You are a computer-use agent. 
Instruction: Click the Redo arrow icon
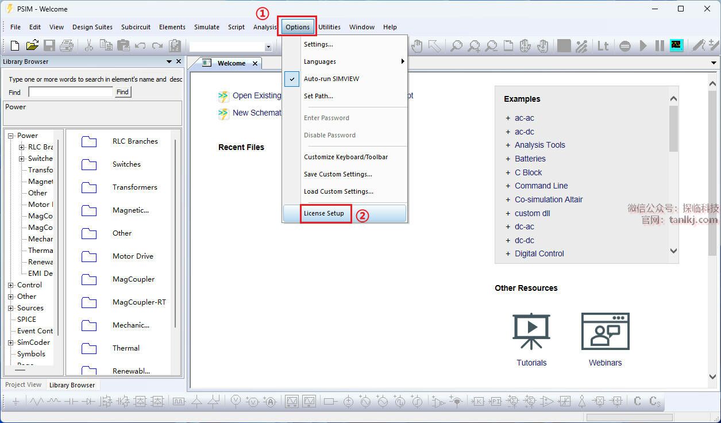[x=157, y=45]
